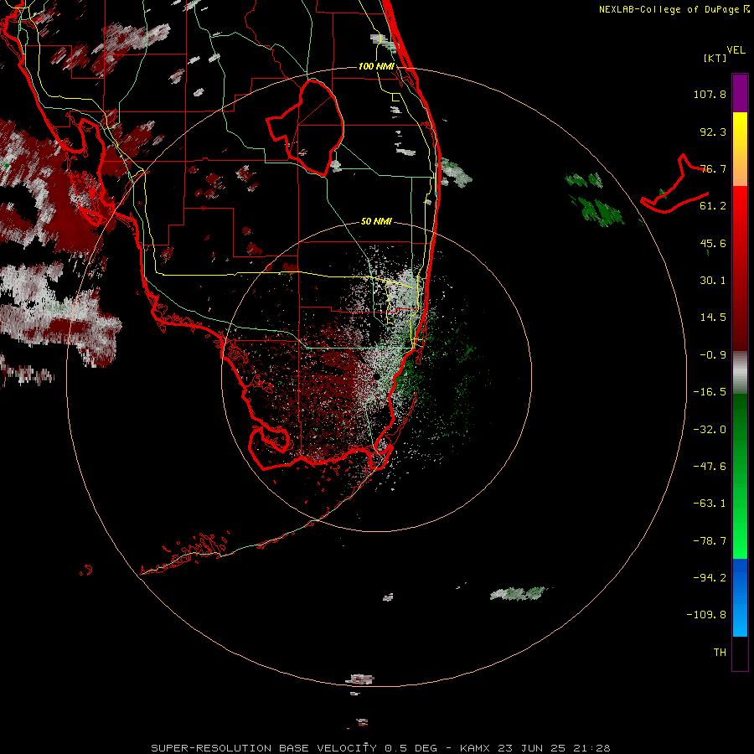Click the [KT] units label
Screen dimensions: 754x754
(x=715, y=58)
